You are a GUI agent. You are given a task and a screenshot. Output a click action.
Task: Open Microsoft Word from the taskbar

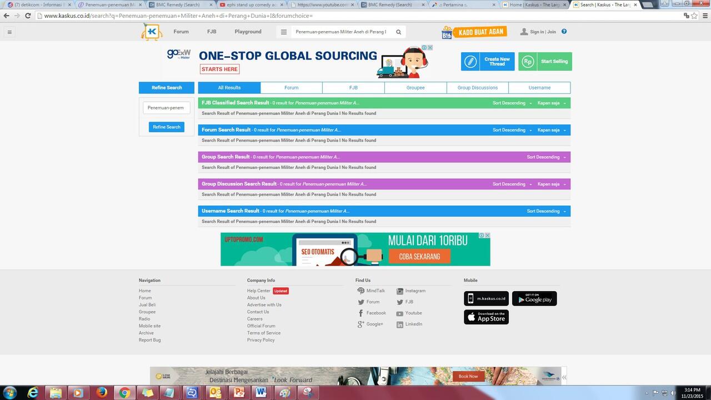(x=261, y=392)
